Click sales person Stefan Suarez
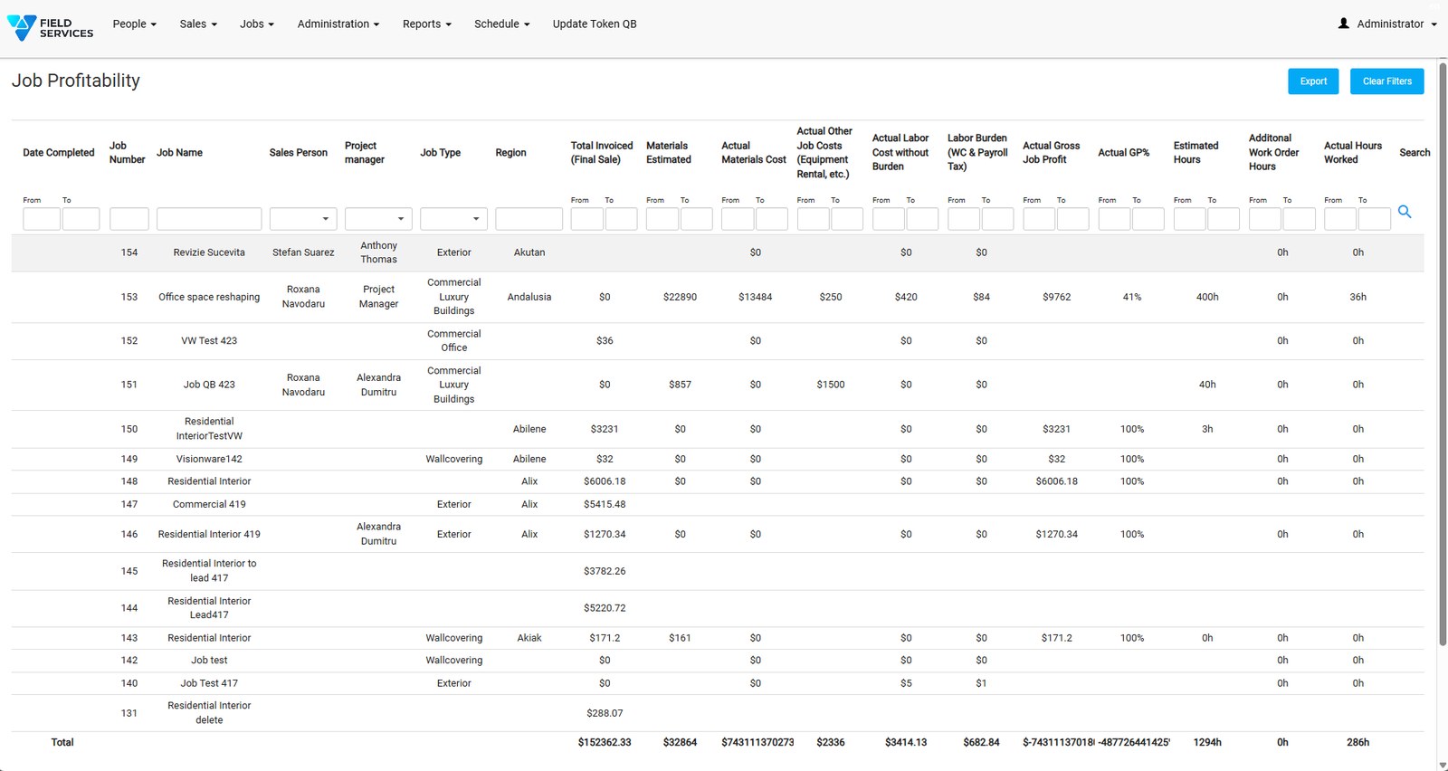 303,252
